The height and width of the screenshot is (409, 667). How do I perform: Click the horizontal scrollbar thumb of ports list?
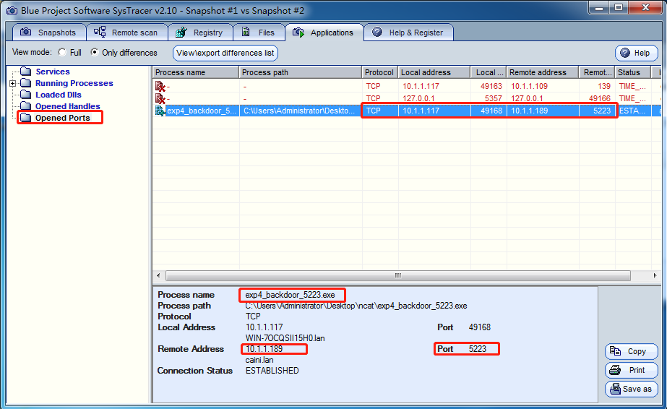point(397,275)
